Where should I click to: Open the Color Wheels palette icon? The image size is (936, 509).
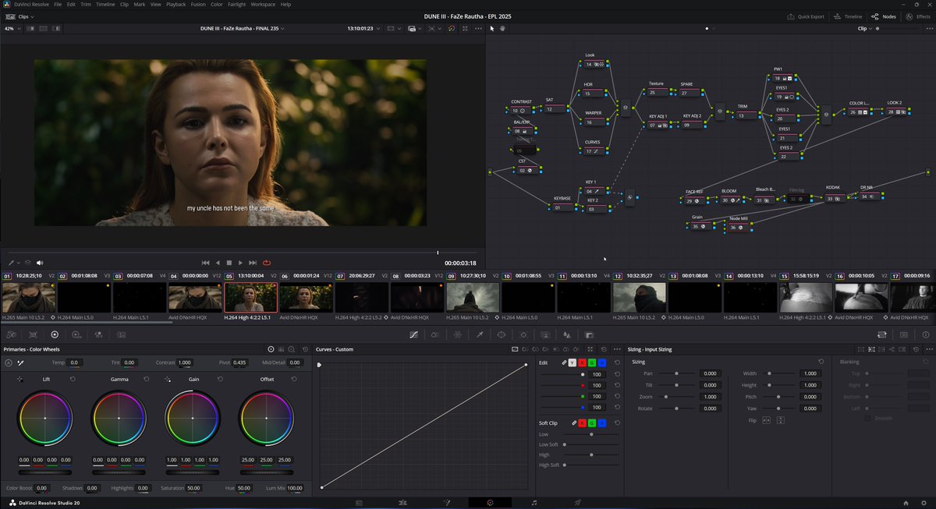[55, 334]
